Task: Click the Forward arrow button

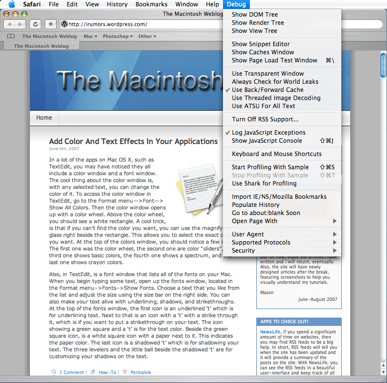Action: pos(21,24)
